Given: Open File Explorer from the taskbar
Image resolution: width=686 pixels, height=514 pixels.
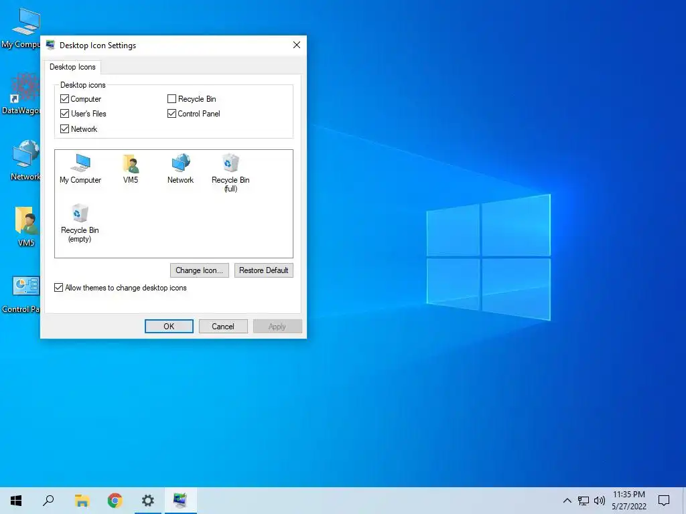Looking at the screenshot, I should [x=82, y=501].
